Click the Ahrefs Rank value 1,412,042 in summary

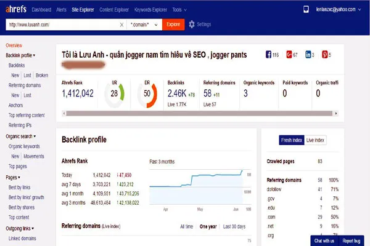click(x=78, y=93)
